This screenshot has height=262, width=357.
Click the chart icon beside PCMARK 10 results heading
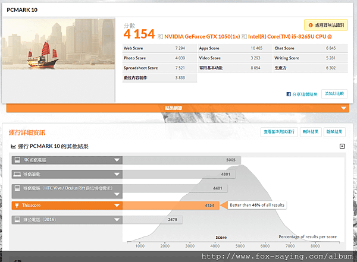[x=13, y=147]
